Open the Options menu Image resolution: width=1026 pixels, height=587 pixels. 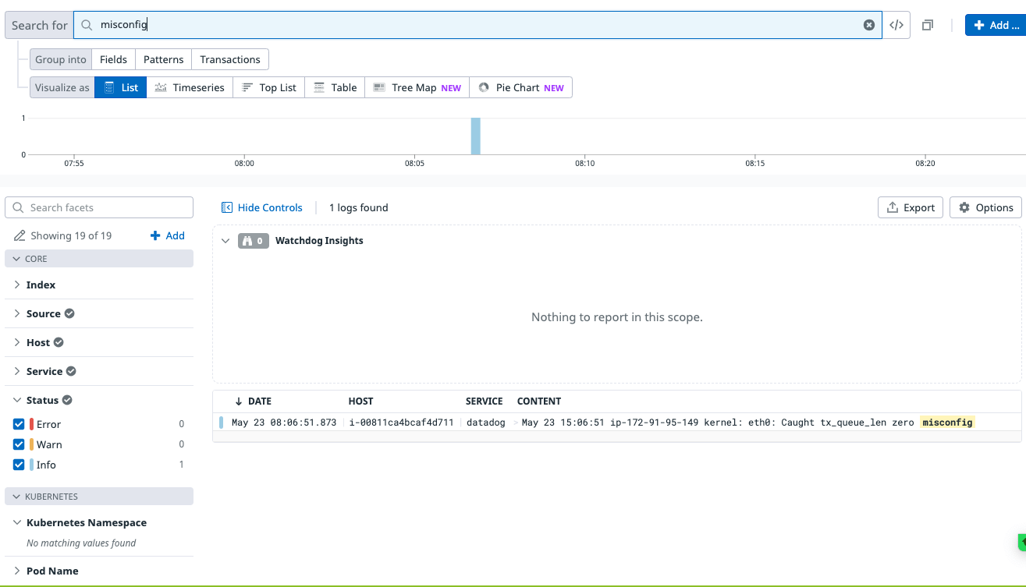[x=985, y=207]
